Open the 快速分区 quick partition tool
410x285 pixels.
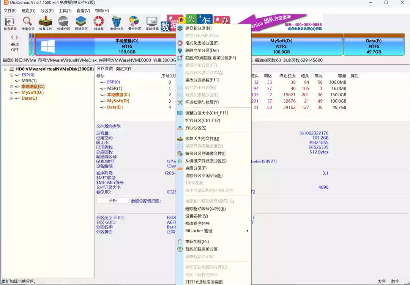click(63, 23)
